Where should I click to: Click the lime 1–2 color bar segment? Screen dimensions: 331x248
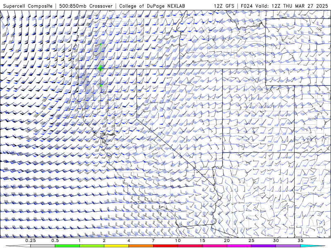pos(92,246)
